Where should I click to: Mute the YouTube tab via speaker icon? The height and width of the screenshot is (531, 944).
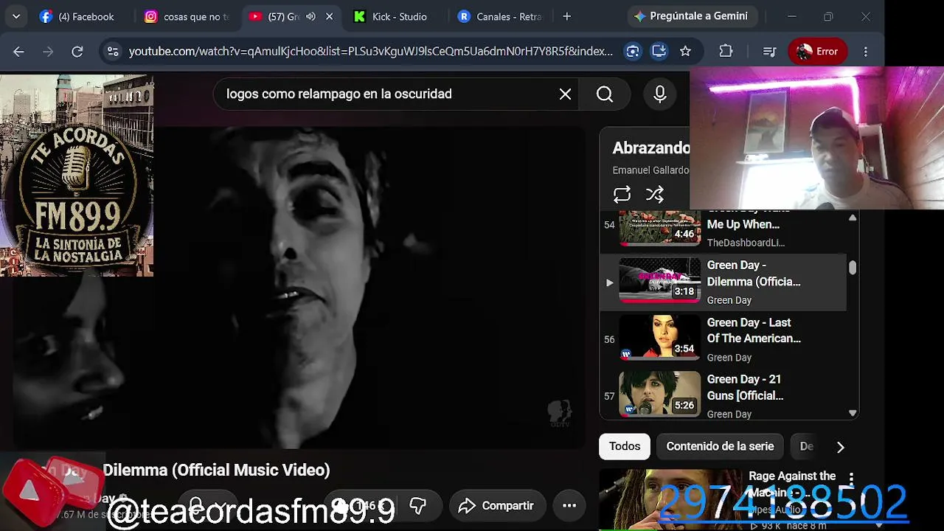pyautogui.click(x=310, y=16)
